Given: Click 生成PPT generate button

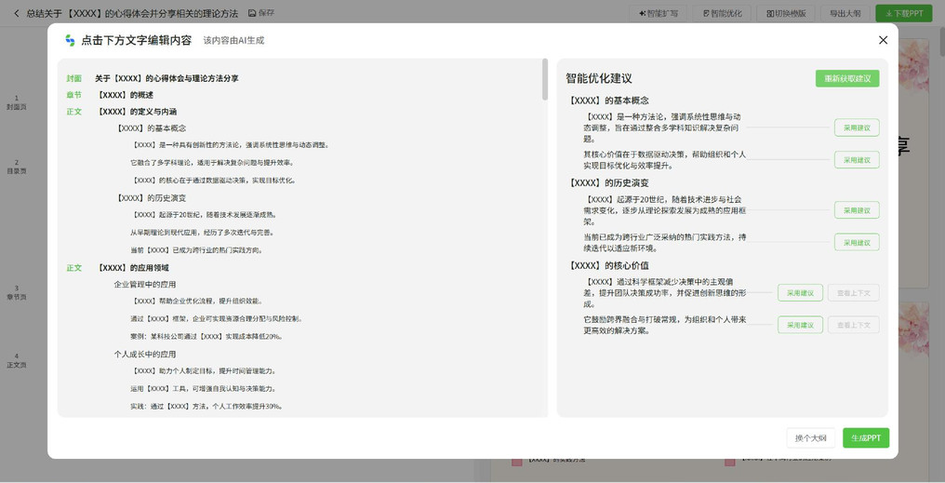Looking at the screenshot, I should 865,438.
